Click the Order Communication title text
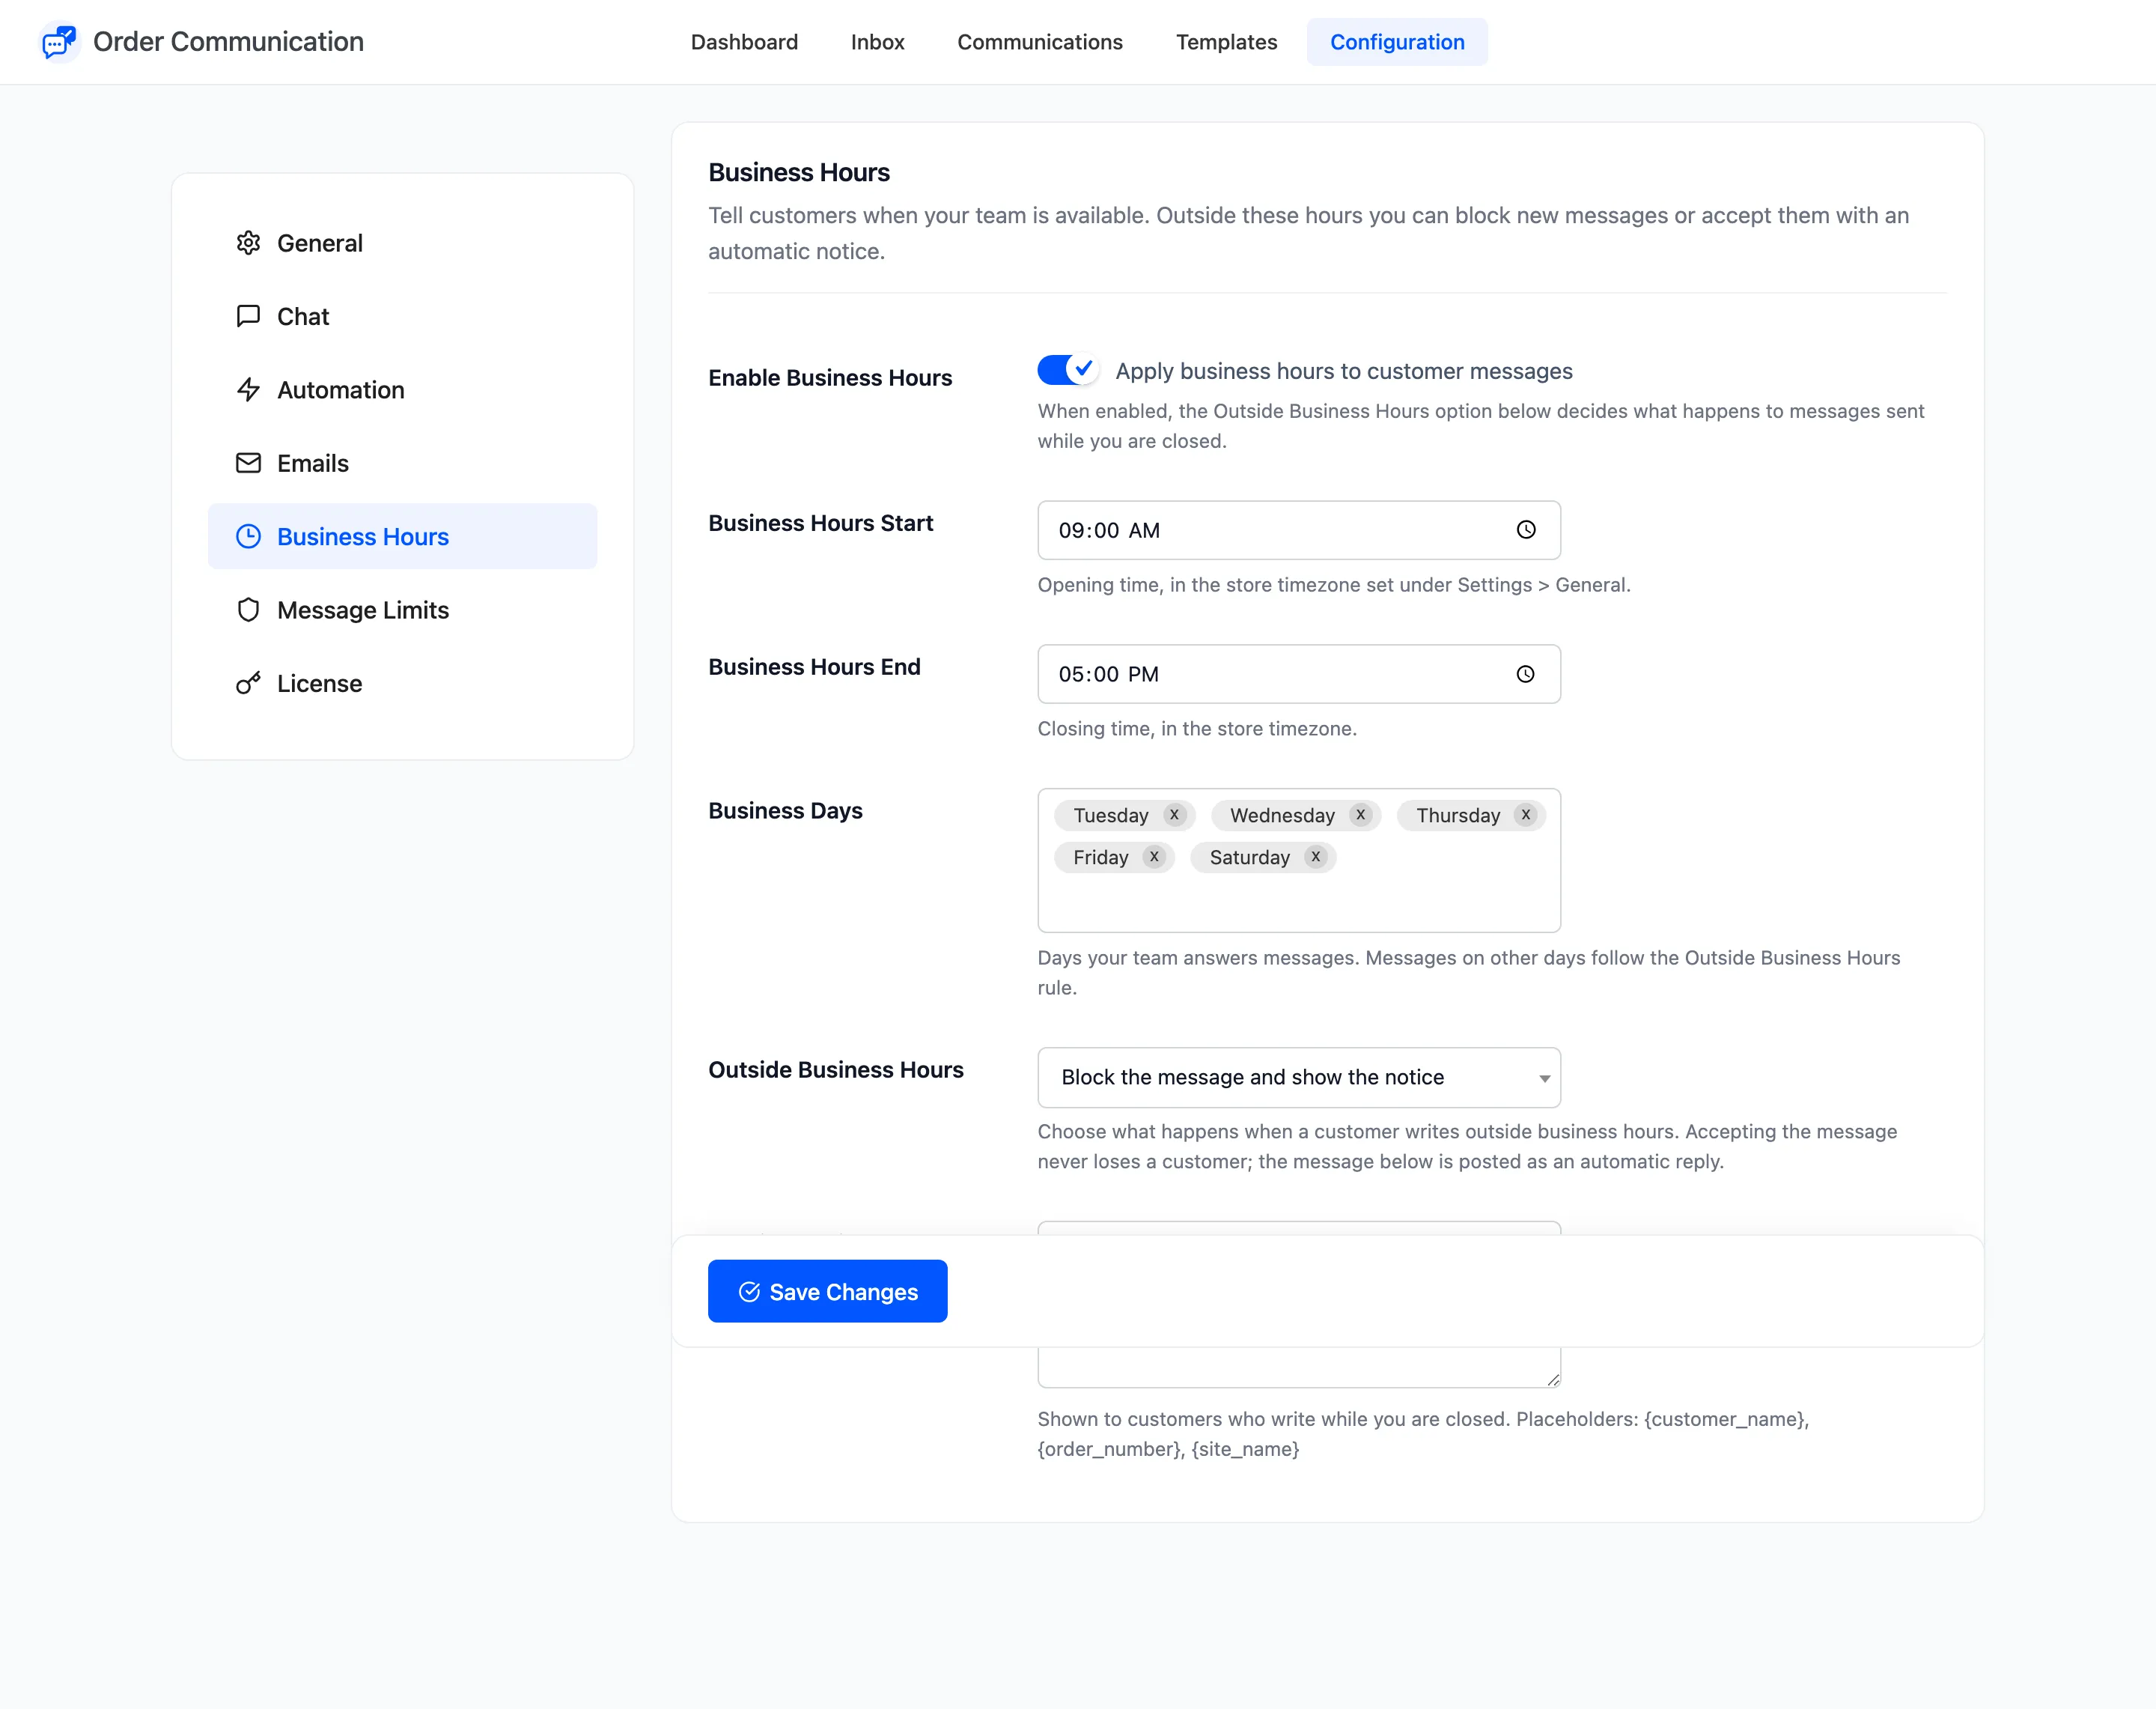Image resolution: width=2156 pixels, height=1709 pixels. [x=228, y=42]
